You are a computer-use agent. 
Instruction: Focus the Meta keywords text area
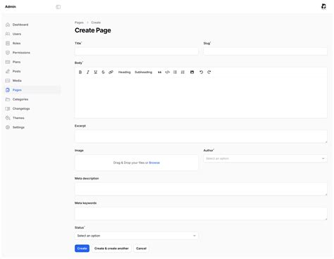click(201, 214)
